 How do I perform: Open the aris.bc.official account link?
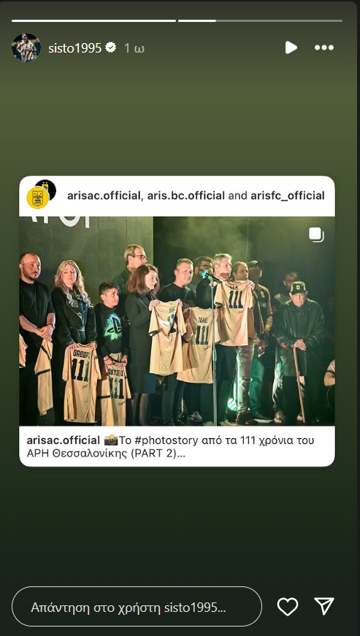pyautogui.click(x=185, y=196)
